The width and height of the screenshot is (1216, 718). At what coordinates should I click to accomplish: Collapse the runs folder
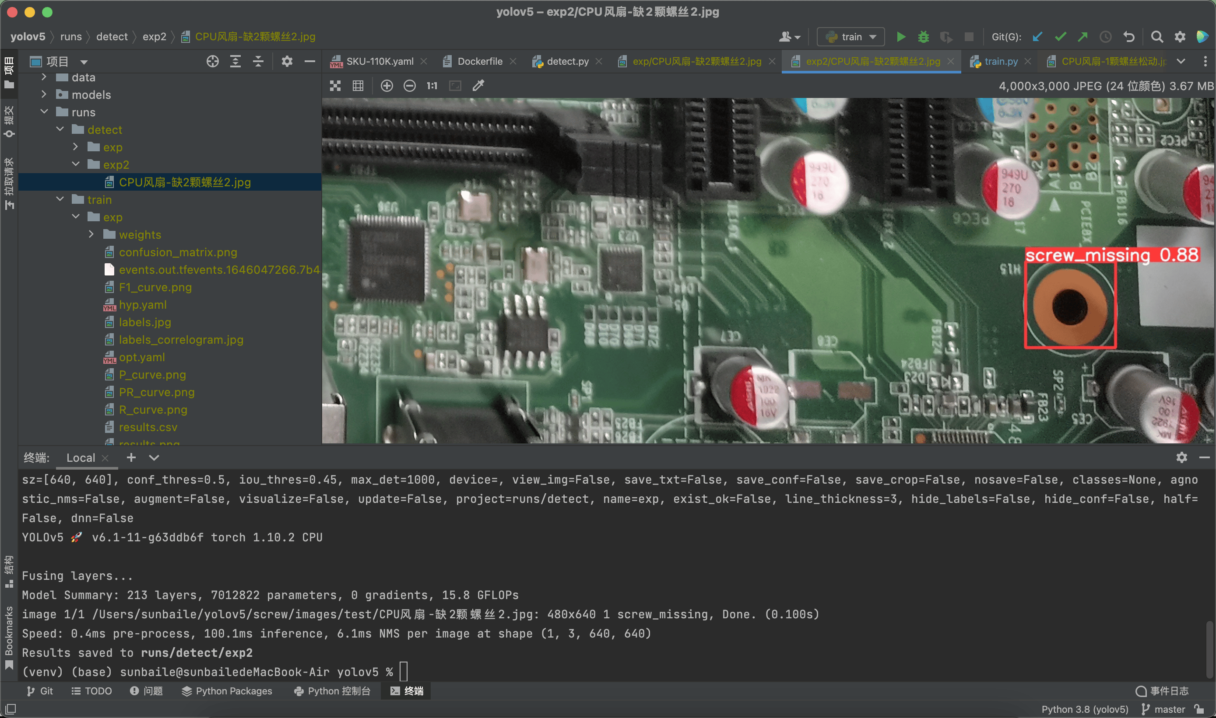[x=44, y=112]
